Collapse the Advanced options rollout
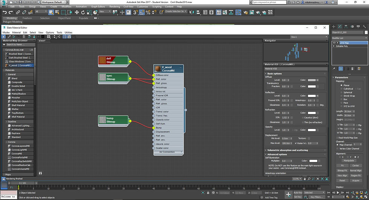This screenshot has height=200, width=369. (266, 155)
